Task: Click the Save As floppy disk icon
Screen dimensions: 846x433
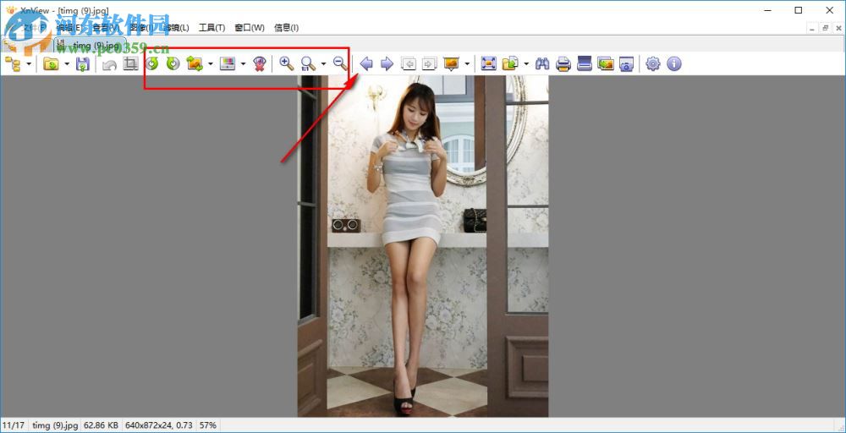Action: [x=83, y=64]
